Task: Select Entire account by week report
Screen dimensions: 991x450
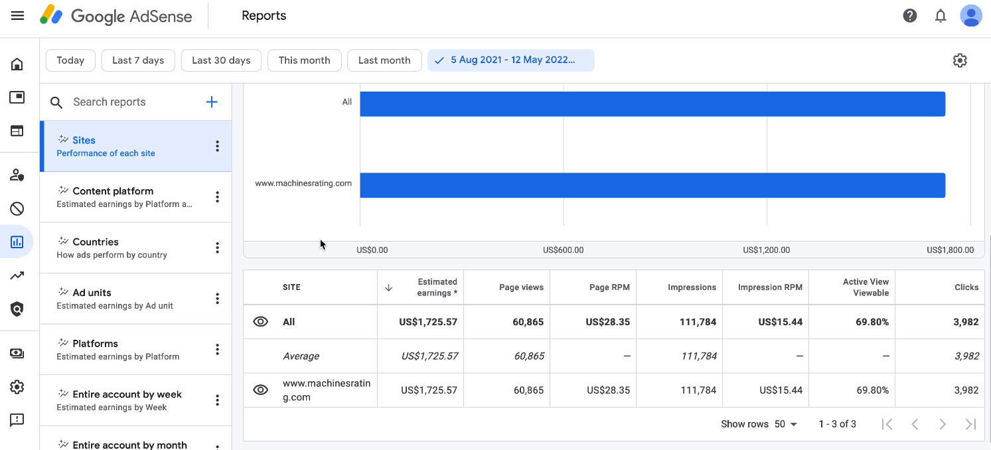Action: coord(136,400)
